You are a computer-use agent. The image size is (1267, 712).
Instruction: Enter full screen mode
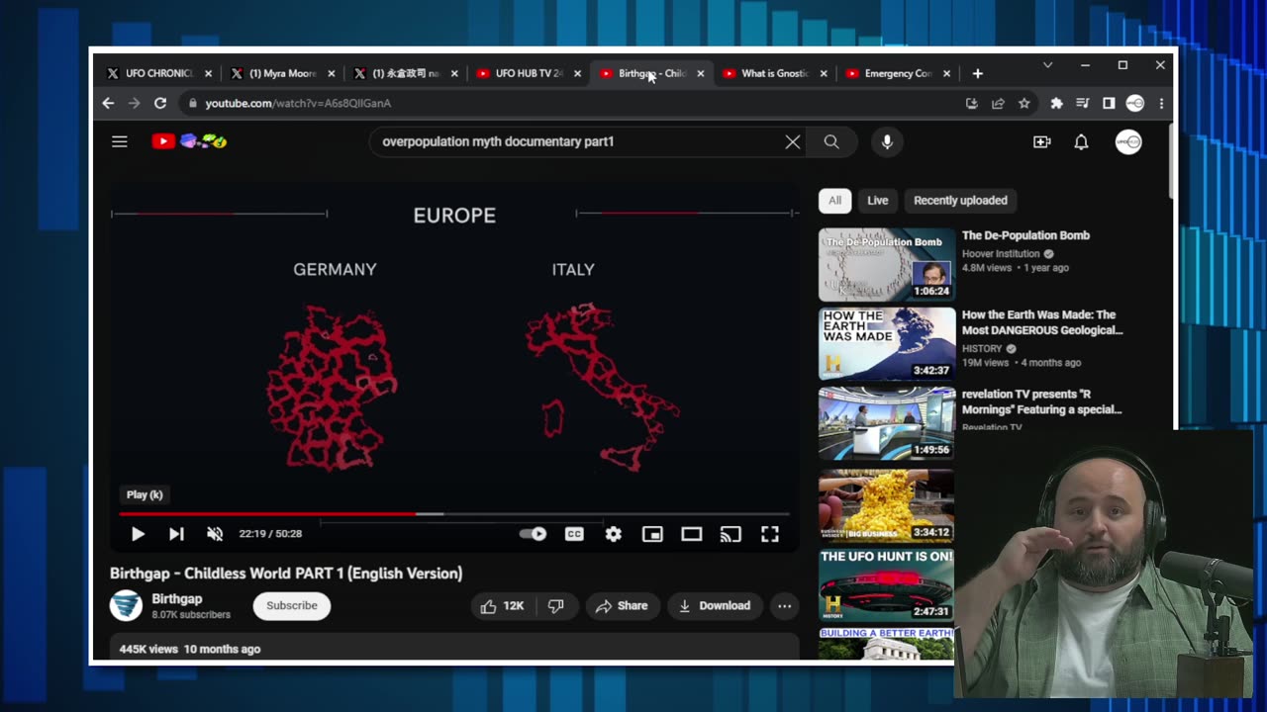[x=770, y=534]
